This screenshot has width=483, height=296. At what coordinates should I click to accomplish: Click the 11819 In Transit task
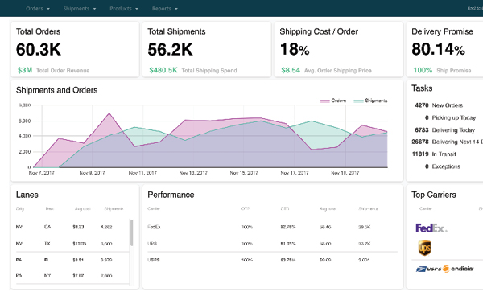434,154
